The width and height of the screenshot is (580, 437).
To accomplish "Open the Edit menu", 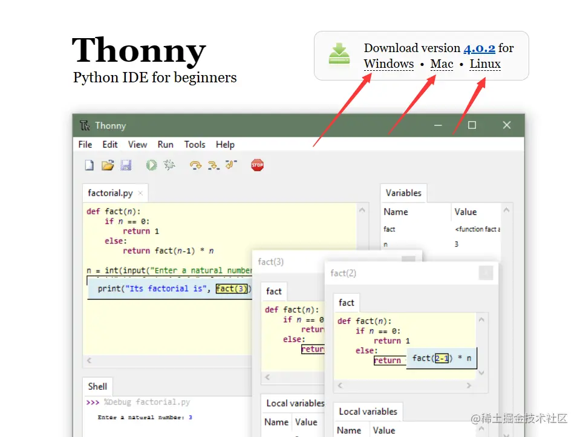I will [x=110, y=145].
